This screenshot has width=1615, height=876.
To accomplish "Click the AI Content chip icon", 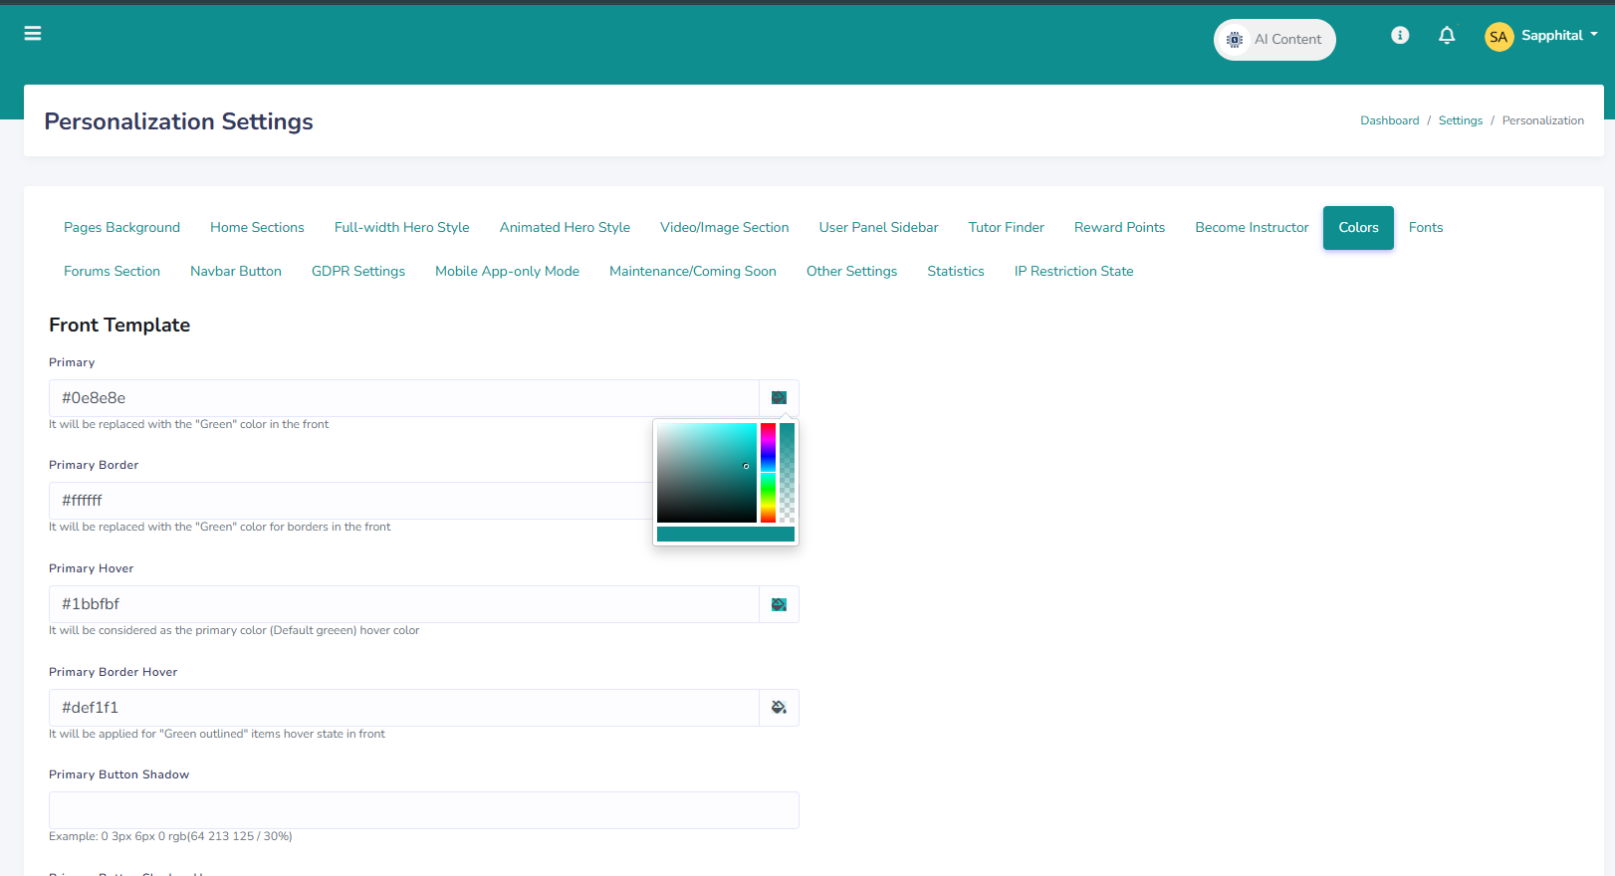I will coord(1235,40).
